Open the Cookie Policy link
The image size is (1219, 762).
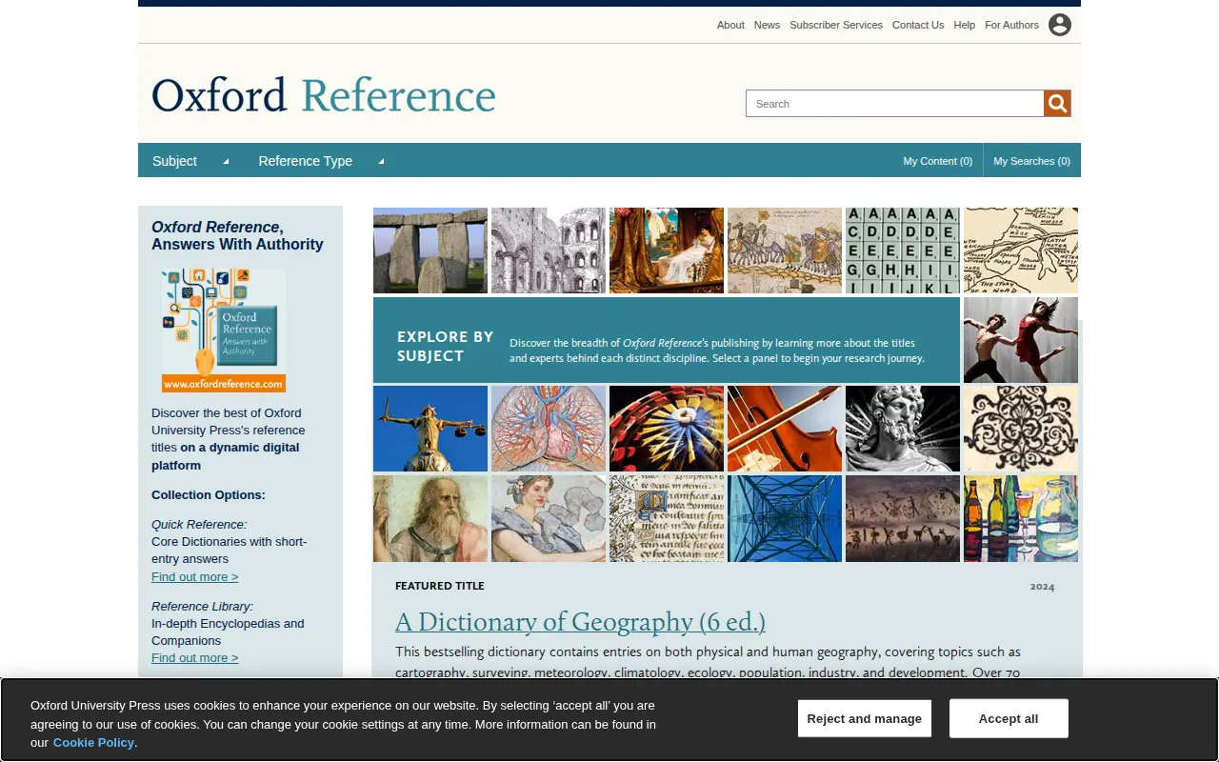point(93,743)
